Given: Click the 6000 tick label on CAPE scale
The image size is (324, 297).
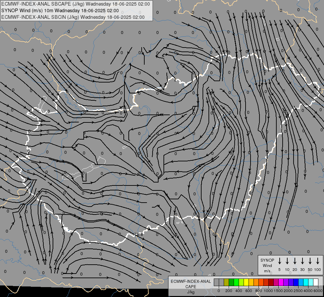Looking at the screenshot, I should [318, 291].
